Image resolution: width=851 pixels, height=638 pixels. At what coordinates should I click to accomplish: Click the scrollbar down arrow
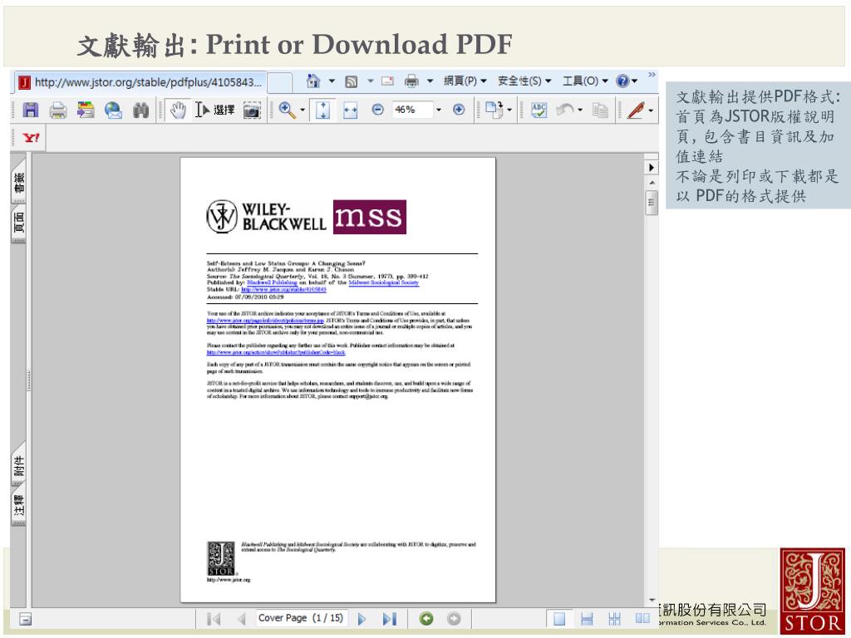coord(652,600)
